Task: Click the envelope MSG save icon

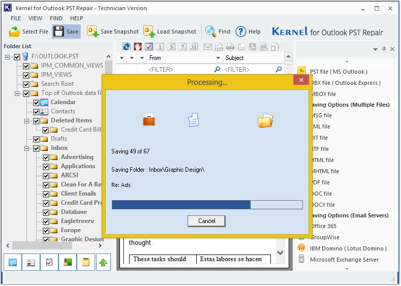Action: point(208,47)
